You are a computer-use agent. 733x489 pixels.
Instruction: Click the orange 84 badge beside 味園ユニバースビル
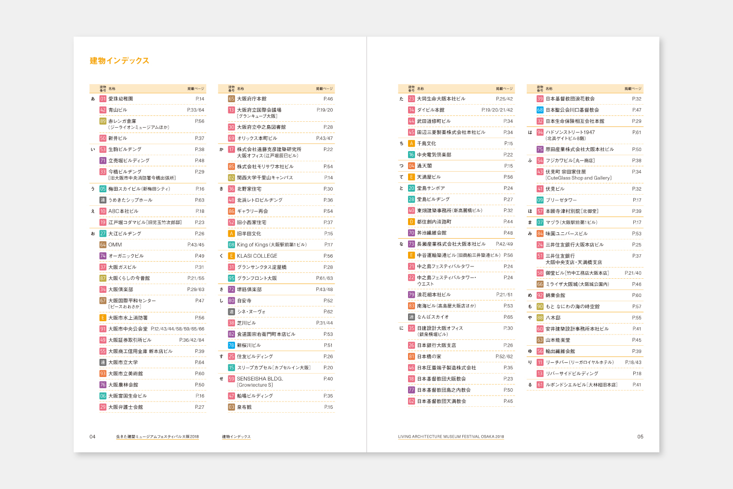[x=540, y=234]
